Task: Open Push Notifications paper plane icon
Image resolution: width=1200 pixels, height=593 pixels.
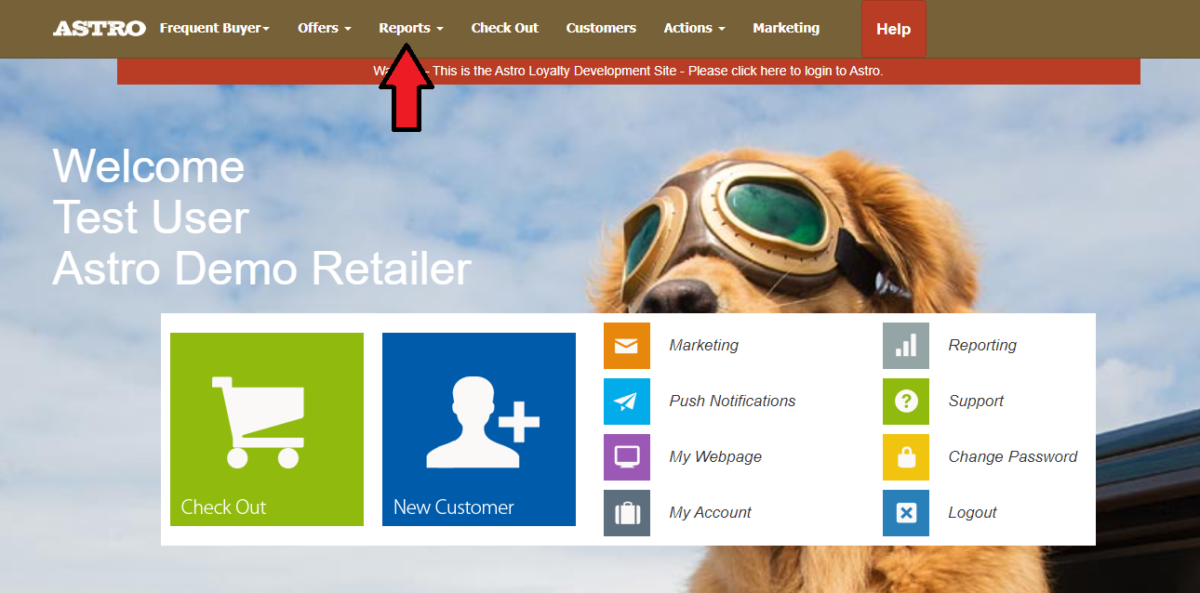Action: point(626,402)
